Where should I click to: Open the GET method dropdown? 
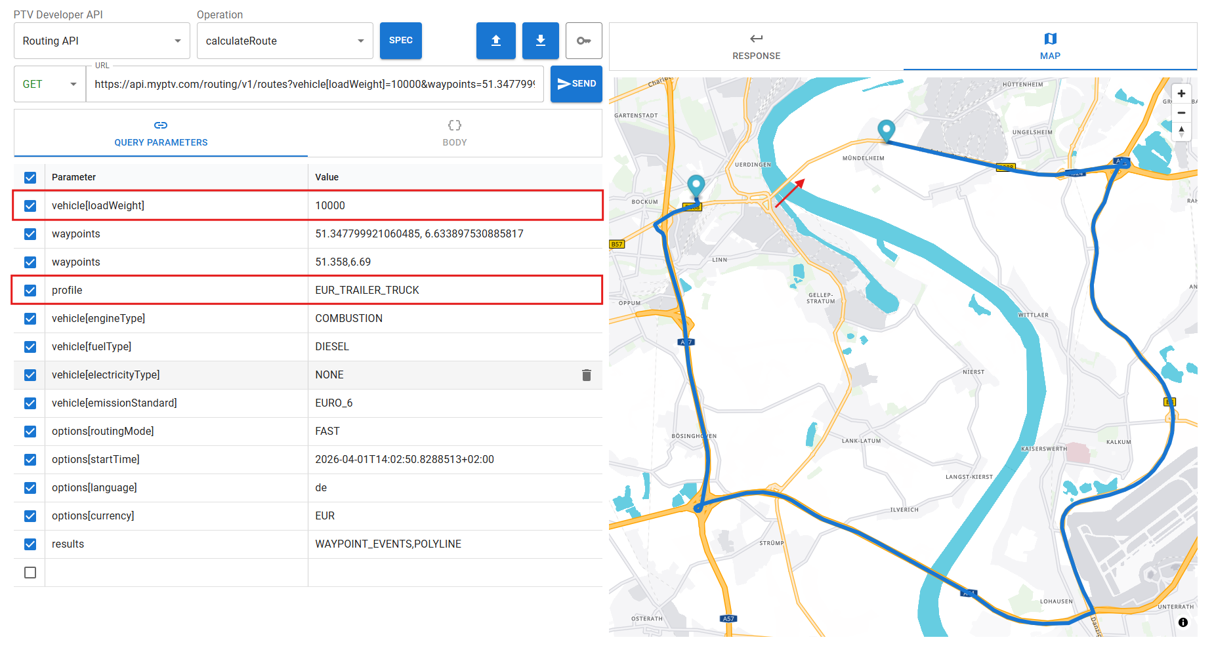[x=50, y=84]
